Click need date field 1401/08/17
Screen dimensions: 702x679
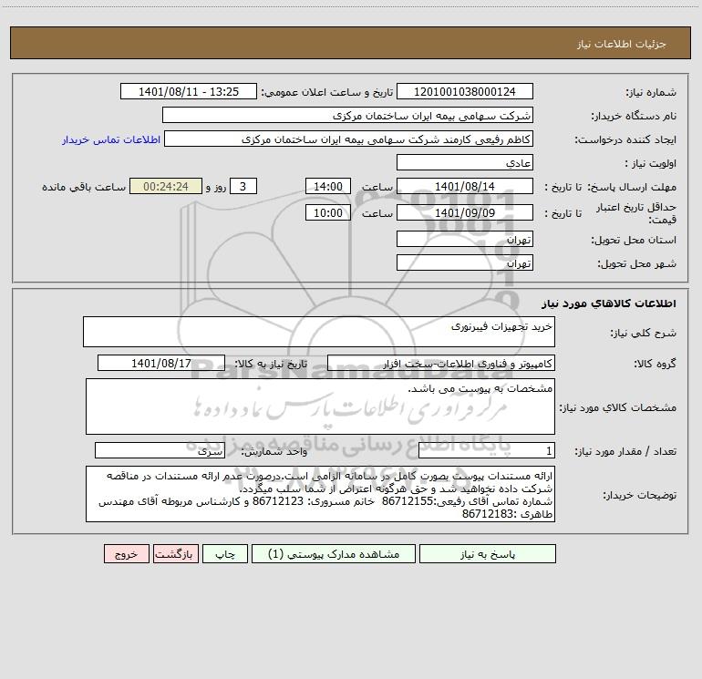(161, 364)
